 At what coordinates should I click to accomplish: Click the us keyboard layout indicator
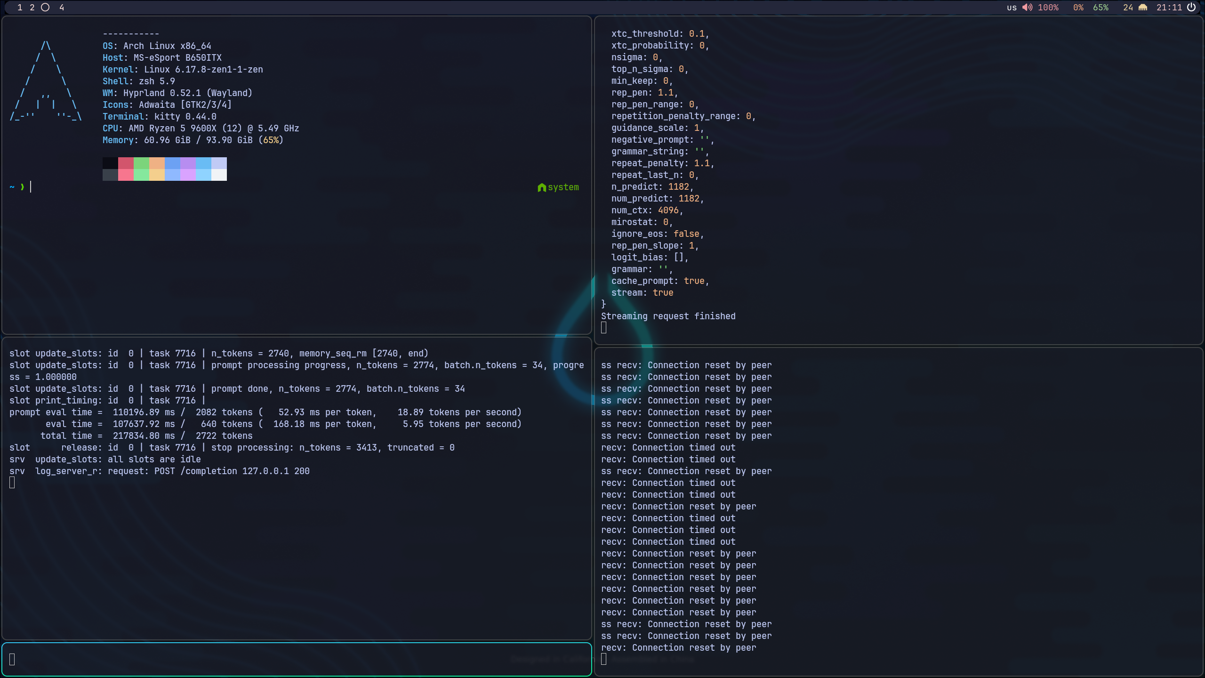(x=1012, y=7)
